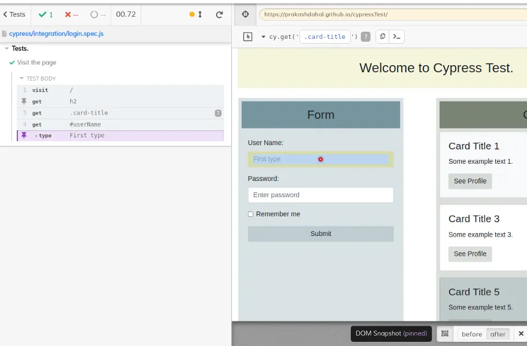The height and width of the screenshot is (346, 527).
Task: Check the Remember me checkbox
Action: 251,215
